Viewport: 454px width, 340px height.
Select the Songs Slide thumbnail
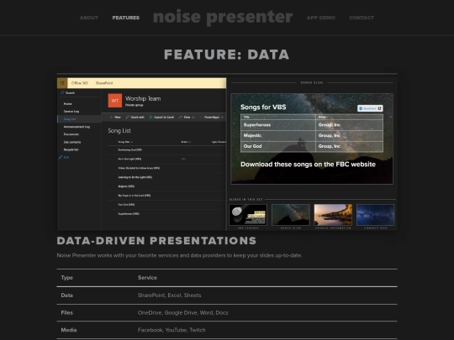point(291,215)
